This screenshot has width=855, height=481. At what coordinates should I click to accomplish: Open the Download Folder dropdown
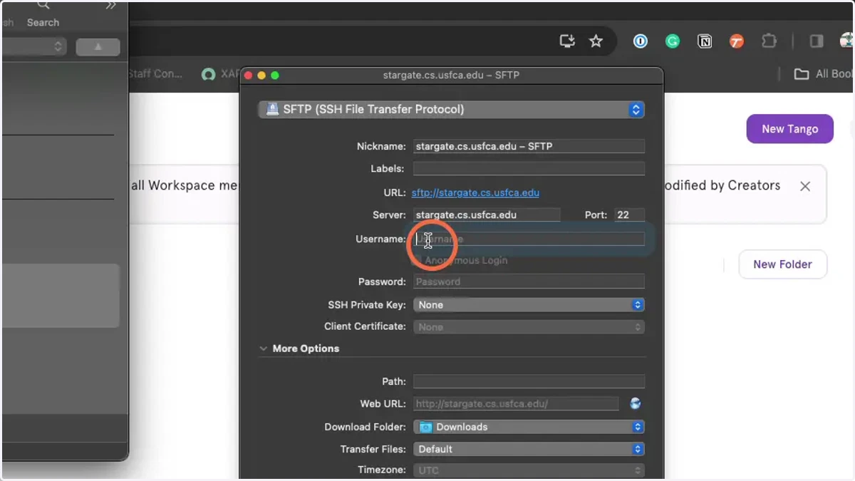[529, 427]
